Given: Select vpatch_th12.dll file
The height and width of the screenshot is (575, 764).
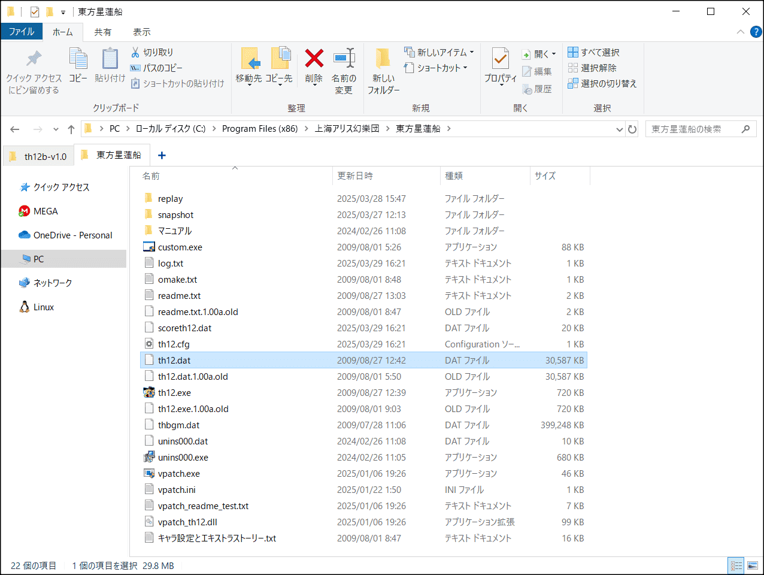Looking at the screenshot, I should [363, 522].
